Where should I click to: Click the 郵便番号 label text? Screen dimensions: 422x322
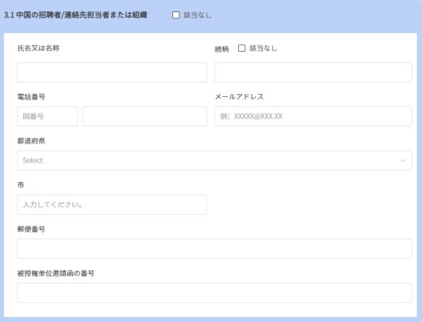coord(31,229)
